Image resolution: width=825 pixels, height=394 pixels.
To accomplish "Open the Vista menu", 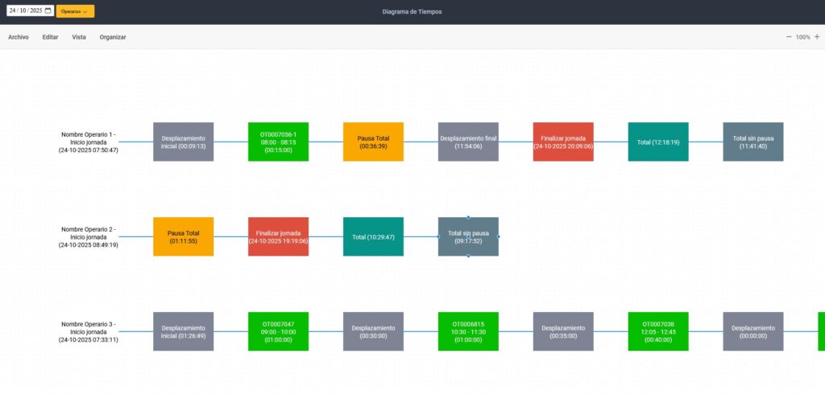I will 79,37.
